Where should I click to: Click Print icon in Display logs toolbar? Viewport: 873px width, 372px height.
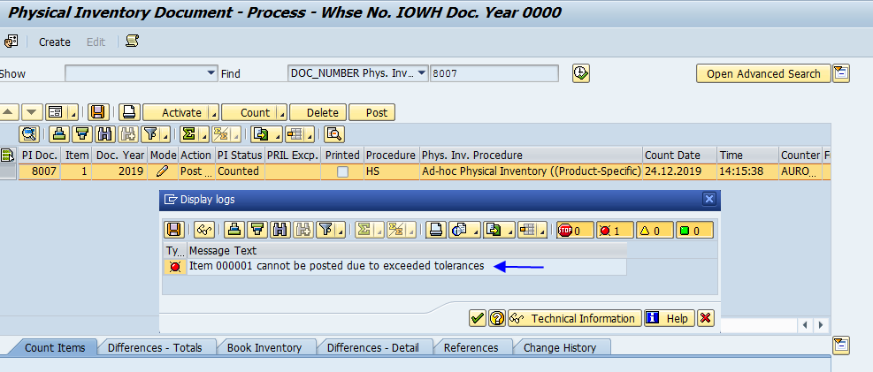[436, 230]
